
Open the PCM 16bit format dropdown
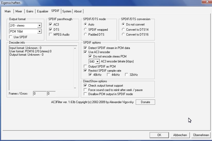(39, 31)
